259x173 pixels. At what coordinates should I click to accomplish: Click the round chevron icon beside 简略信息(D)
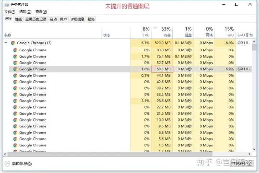[x=7, y=164]
